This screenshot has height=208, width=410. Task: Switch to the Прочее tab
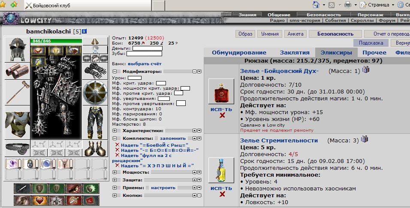374,53
